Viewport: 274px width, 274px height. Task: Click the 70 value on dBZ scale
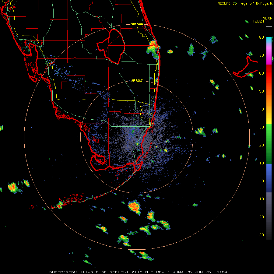262,55
